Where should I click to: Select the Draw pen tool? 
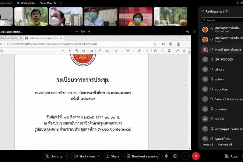116,51
